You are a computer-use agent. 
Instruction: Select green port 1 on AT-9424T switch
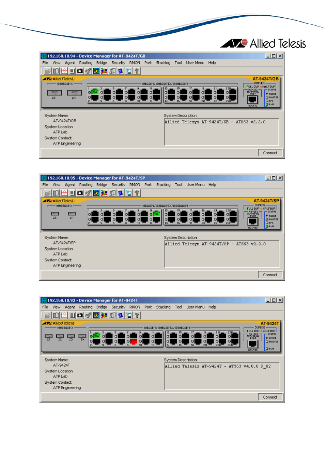(97, 336)
